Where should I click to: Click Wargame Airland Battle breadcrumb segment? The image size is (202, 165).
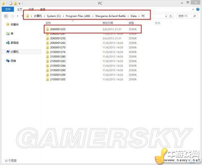click(110, 16)
